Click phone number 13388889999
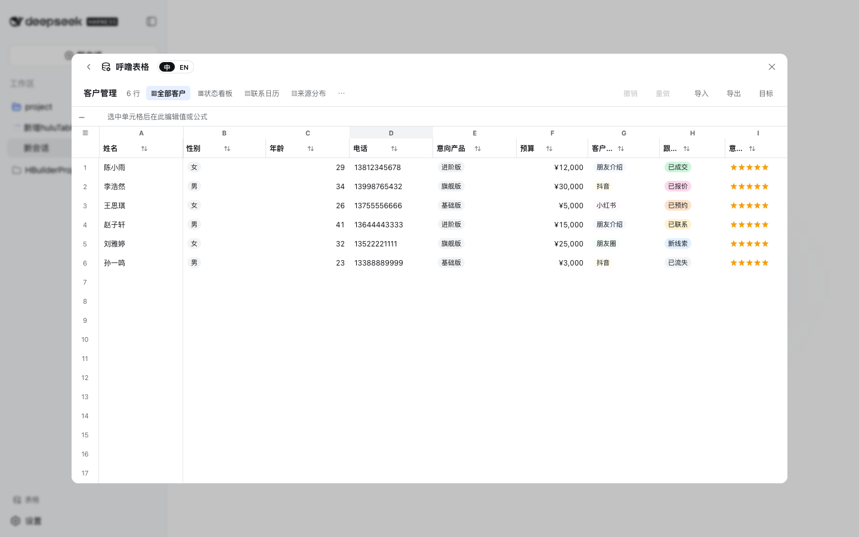 tap(379, 263)
